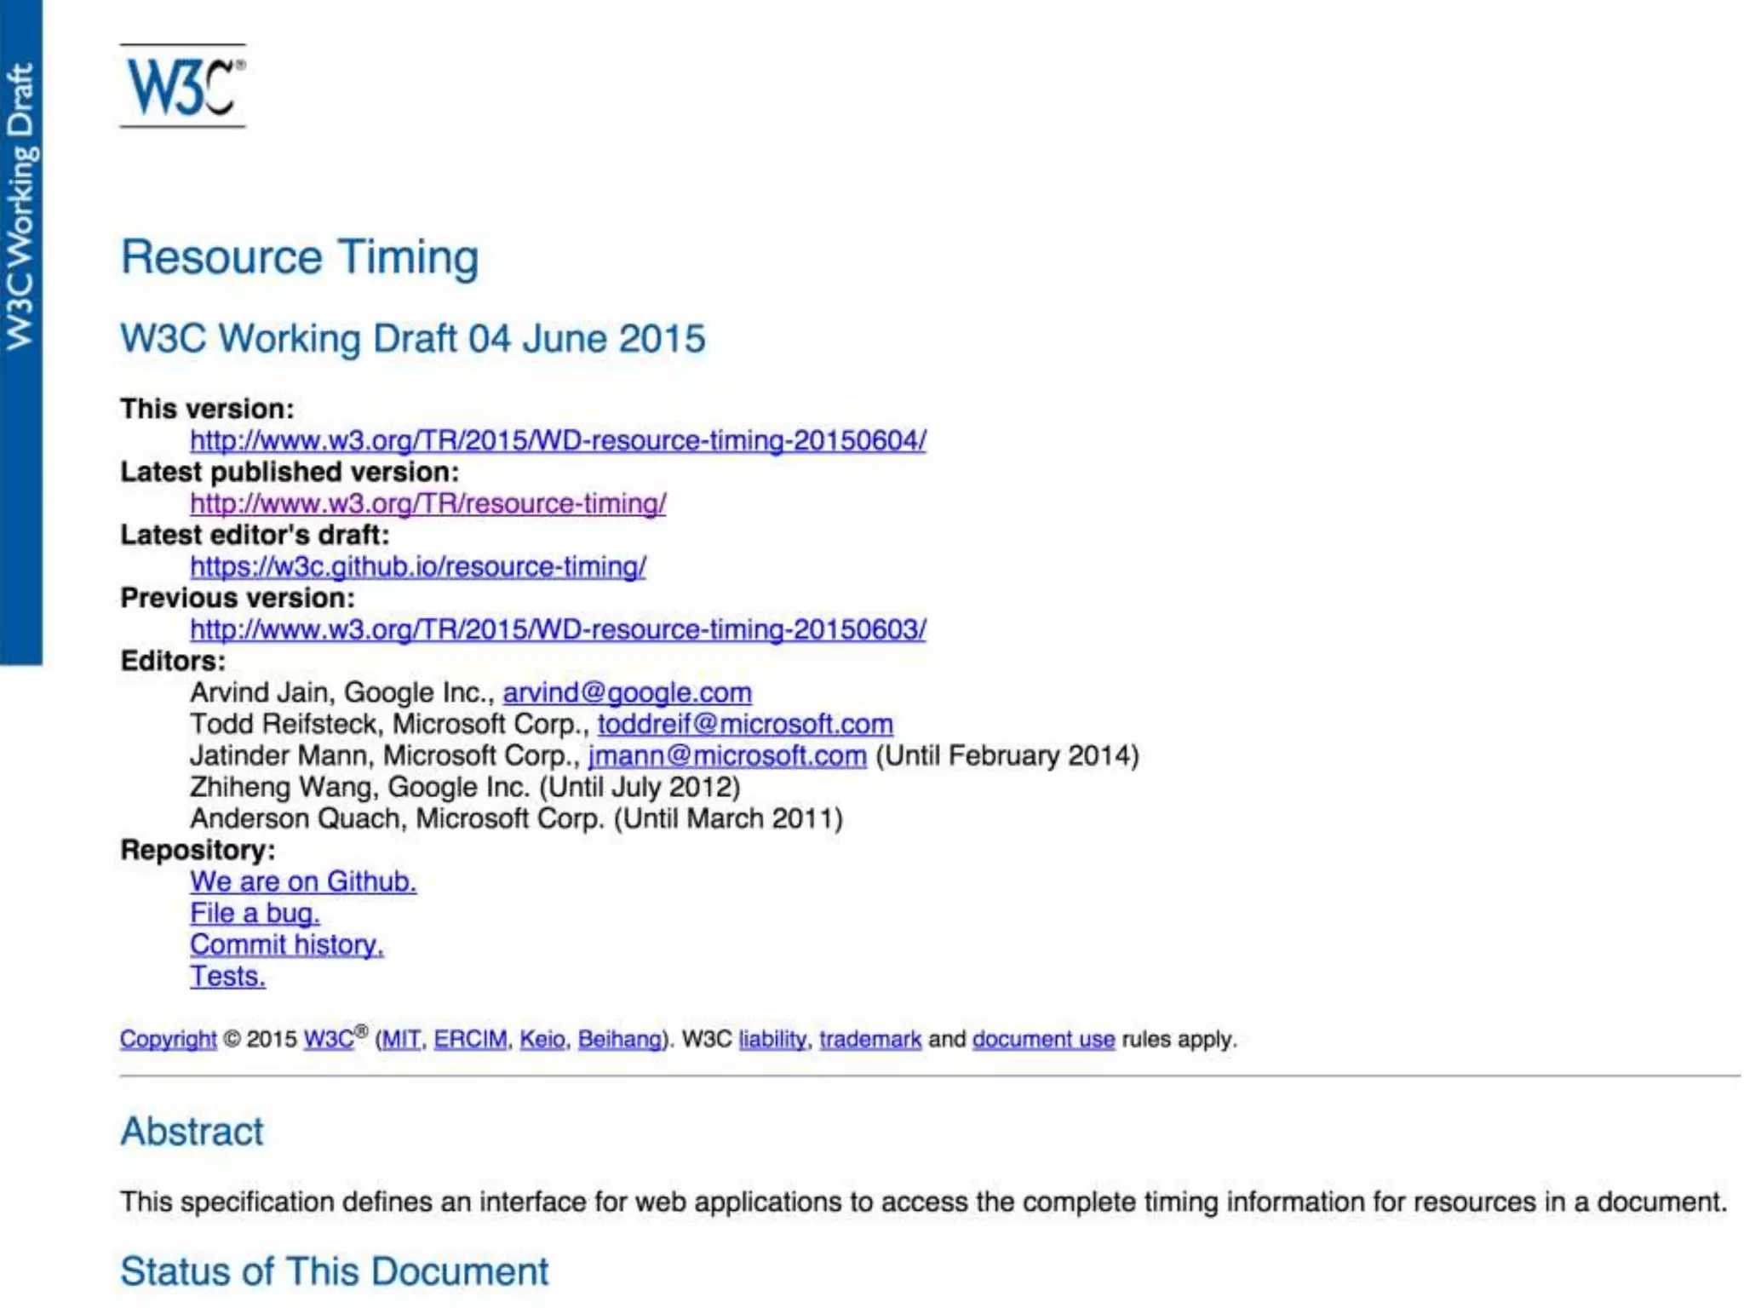The height and width of the screenshot is (1308, 1744).
Task: Open the This version URL link
Action: (x=558, y=440)
